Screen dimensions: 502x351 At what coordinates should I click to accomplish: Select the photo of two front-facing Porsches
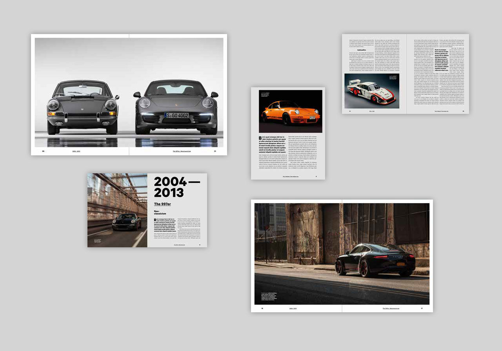129,92
